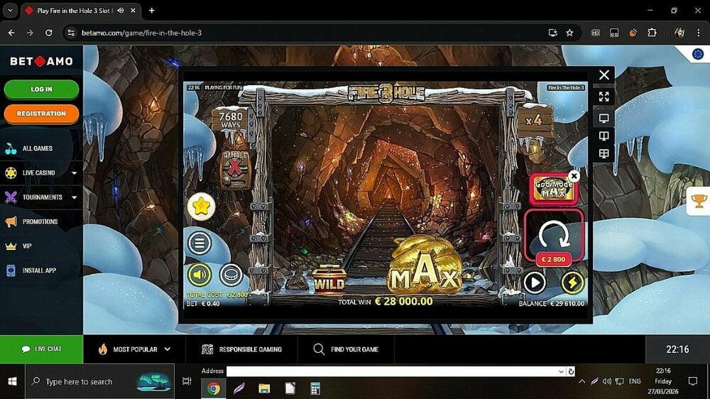Click the yellow star bonus-buy icon
The image size is (710, 399).
(201, 207)
